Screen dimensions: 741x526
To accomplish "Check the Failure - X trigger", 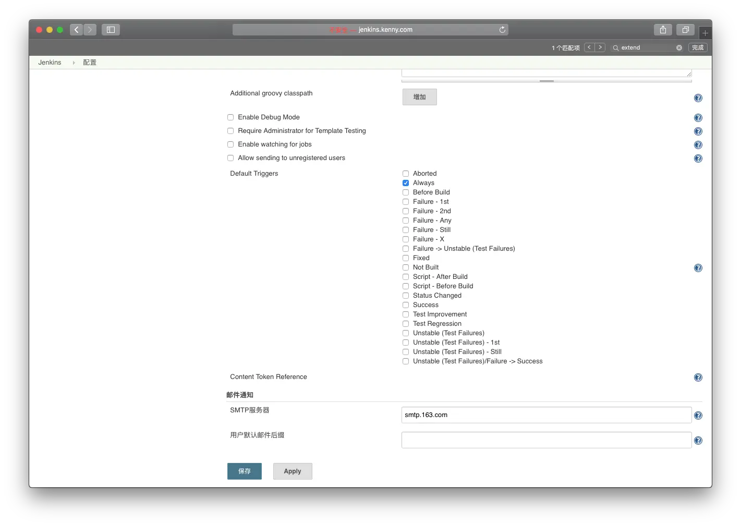I will pyautogui.click(x=406, y=239).
